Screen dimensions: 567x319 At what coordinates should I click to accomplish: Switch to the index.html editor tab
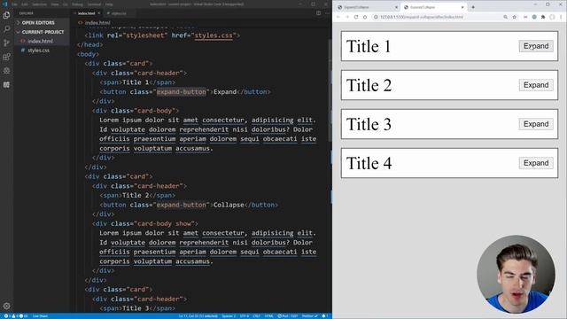[x=86, y=13]
